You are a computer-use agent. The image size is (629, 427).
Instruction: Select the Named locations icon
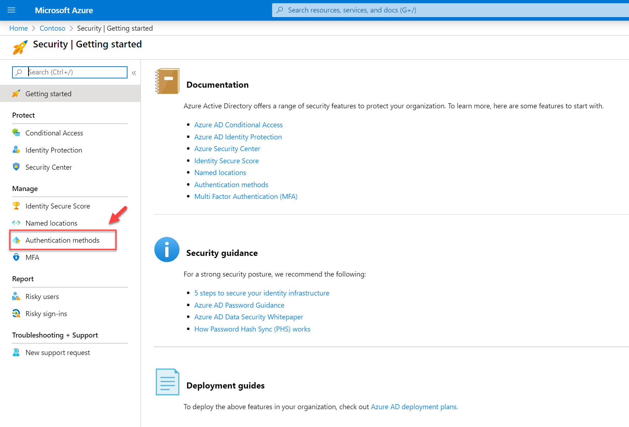[16, 223]
